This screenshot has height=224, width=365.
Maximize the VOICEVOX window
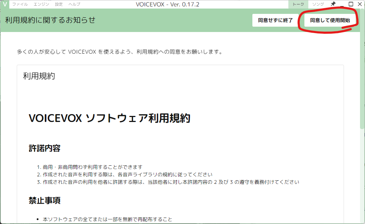(351, 4)
